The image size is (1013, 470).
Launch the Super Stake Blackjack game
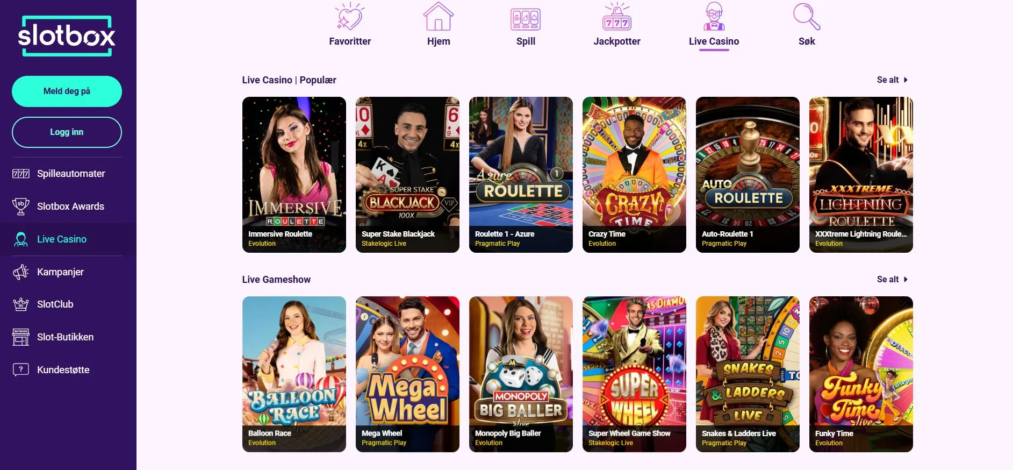click(x=407, y=175)
